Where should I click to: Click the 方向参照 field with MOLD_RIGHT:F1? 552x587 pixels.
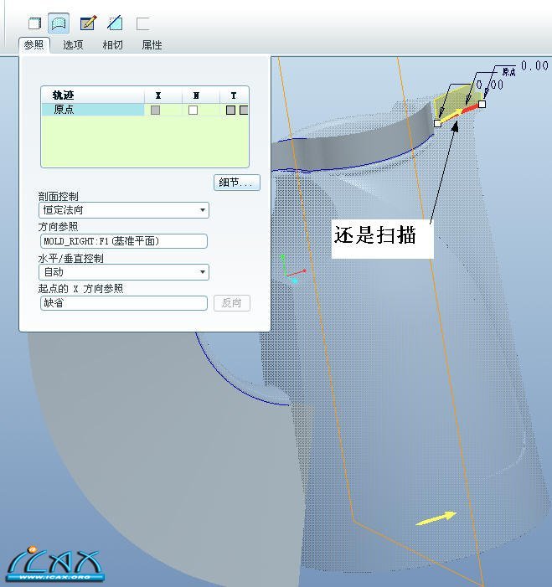tap(124, 241)
